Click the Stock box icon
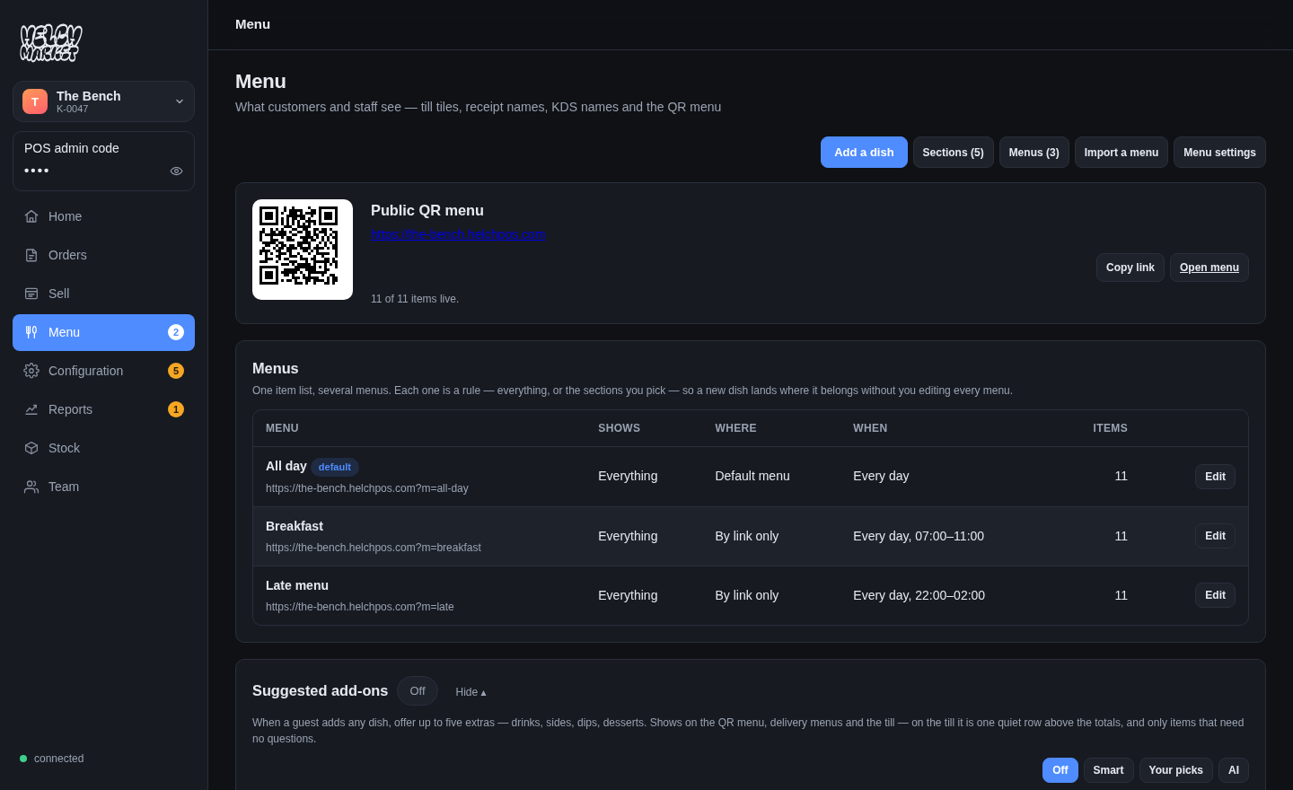1293x790 pixels. (31, 448)
